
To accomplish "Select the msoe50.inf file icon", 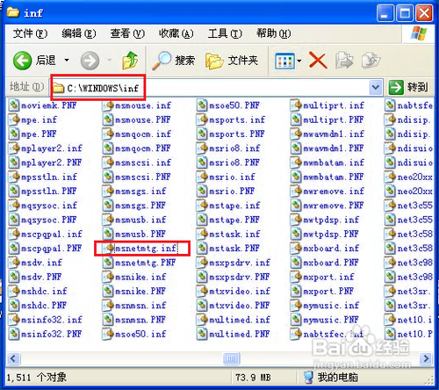I will (108, 334).
